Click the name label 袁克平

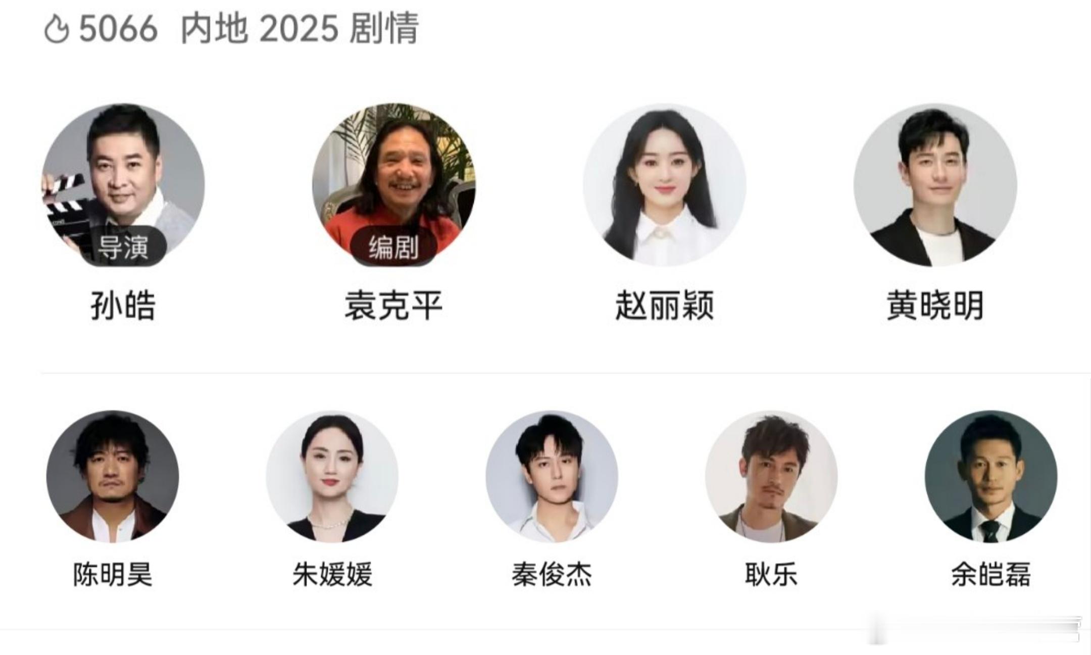(x=394, y=306)
